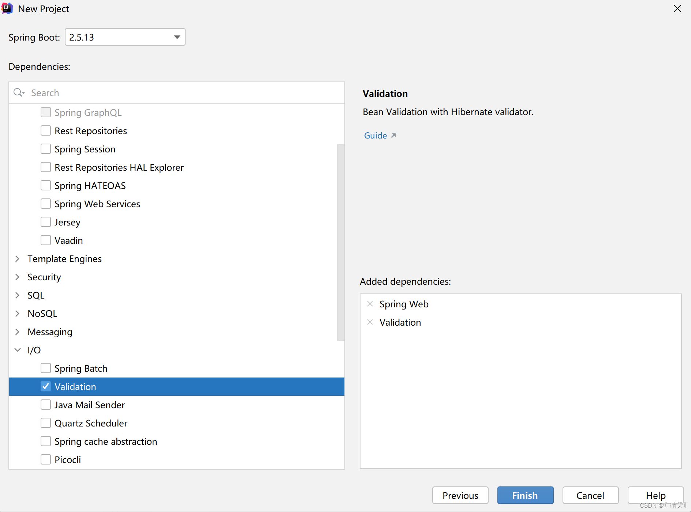Image resolution: width=691 pixels, height=512 pixels.
Task: Uncheck the Validation dependency
Action: pos(46,386)
